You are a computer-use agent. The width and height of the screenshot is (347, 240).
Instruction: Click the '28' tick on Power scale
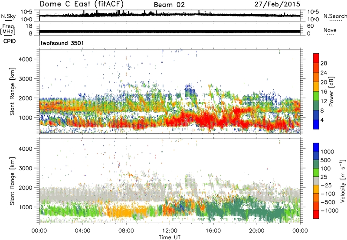pyautogui.click(x=324, y=63)
